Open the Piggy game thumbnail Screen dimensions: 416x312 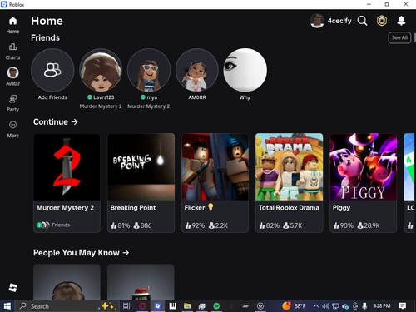(364, 167)
